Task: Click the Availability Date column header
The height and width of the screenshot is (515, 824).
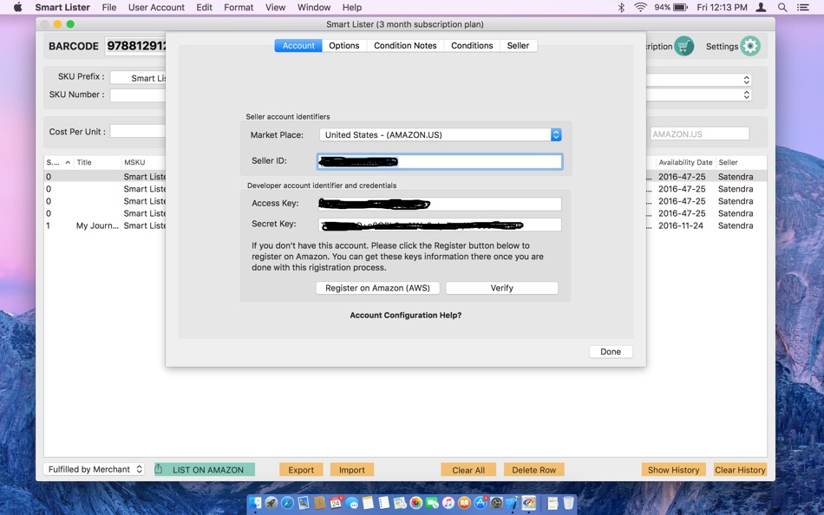Action: 685,162
